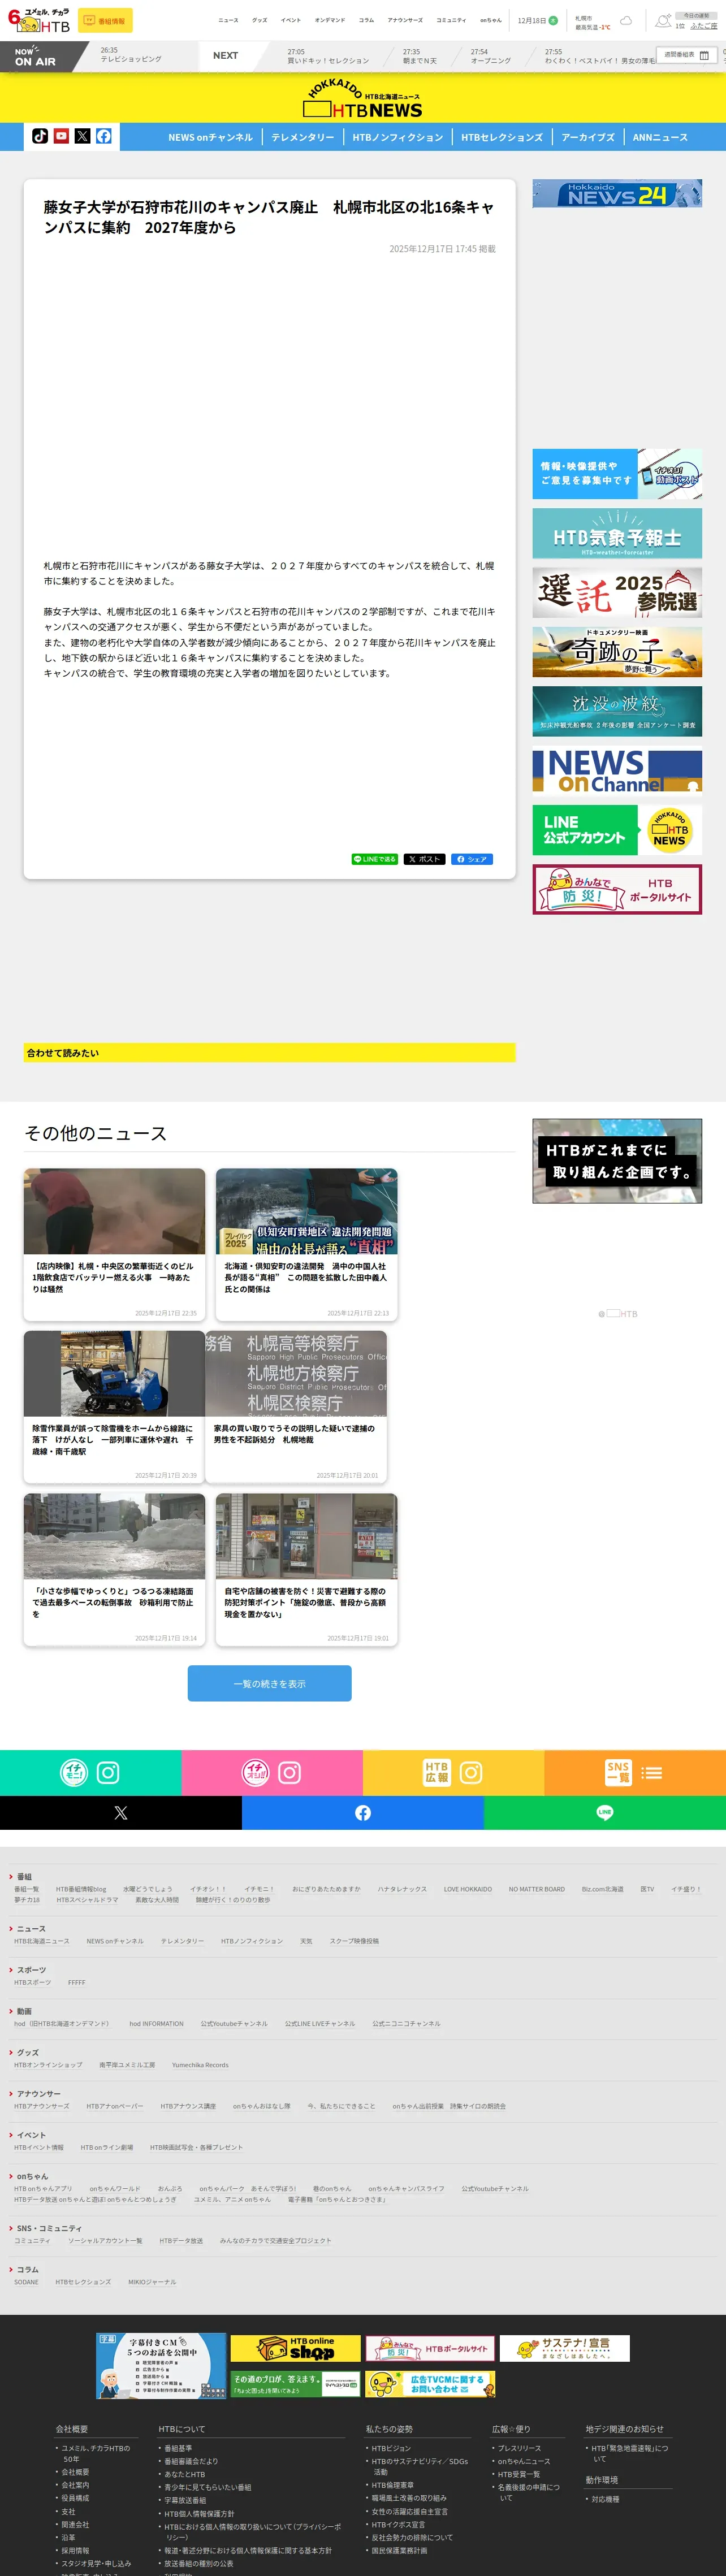The height and width of the screenshot is (2576, 726).
Task: Open NEWS on Channel sidebar banner
Action: [617, 770]
